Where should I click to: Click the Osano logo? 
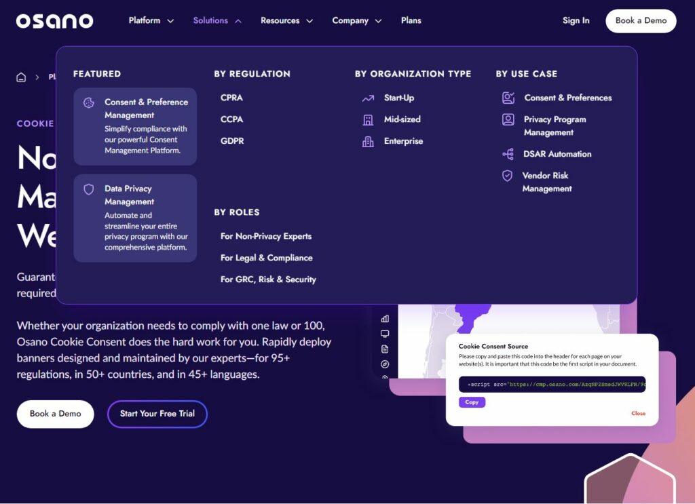click(x=54, y=21)
